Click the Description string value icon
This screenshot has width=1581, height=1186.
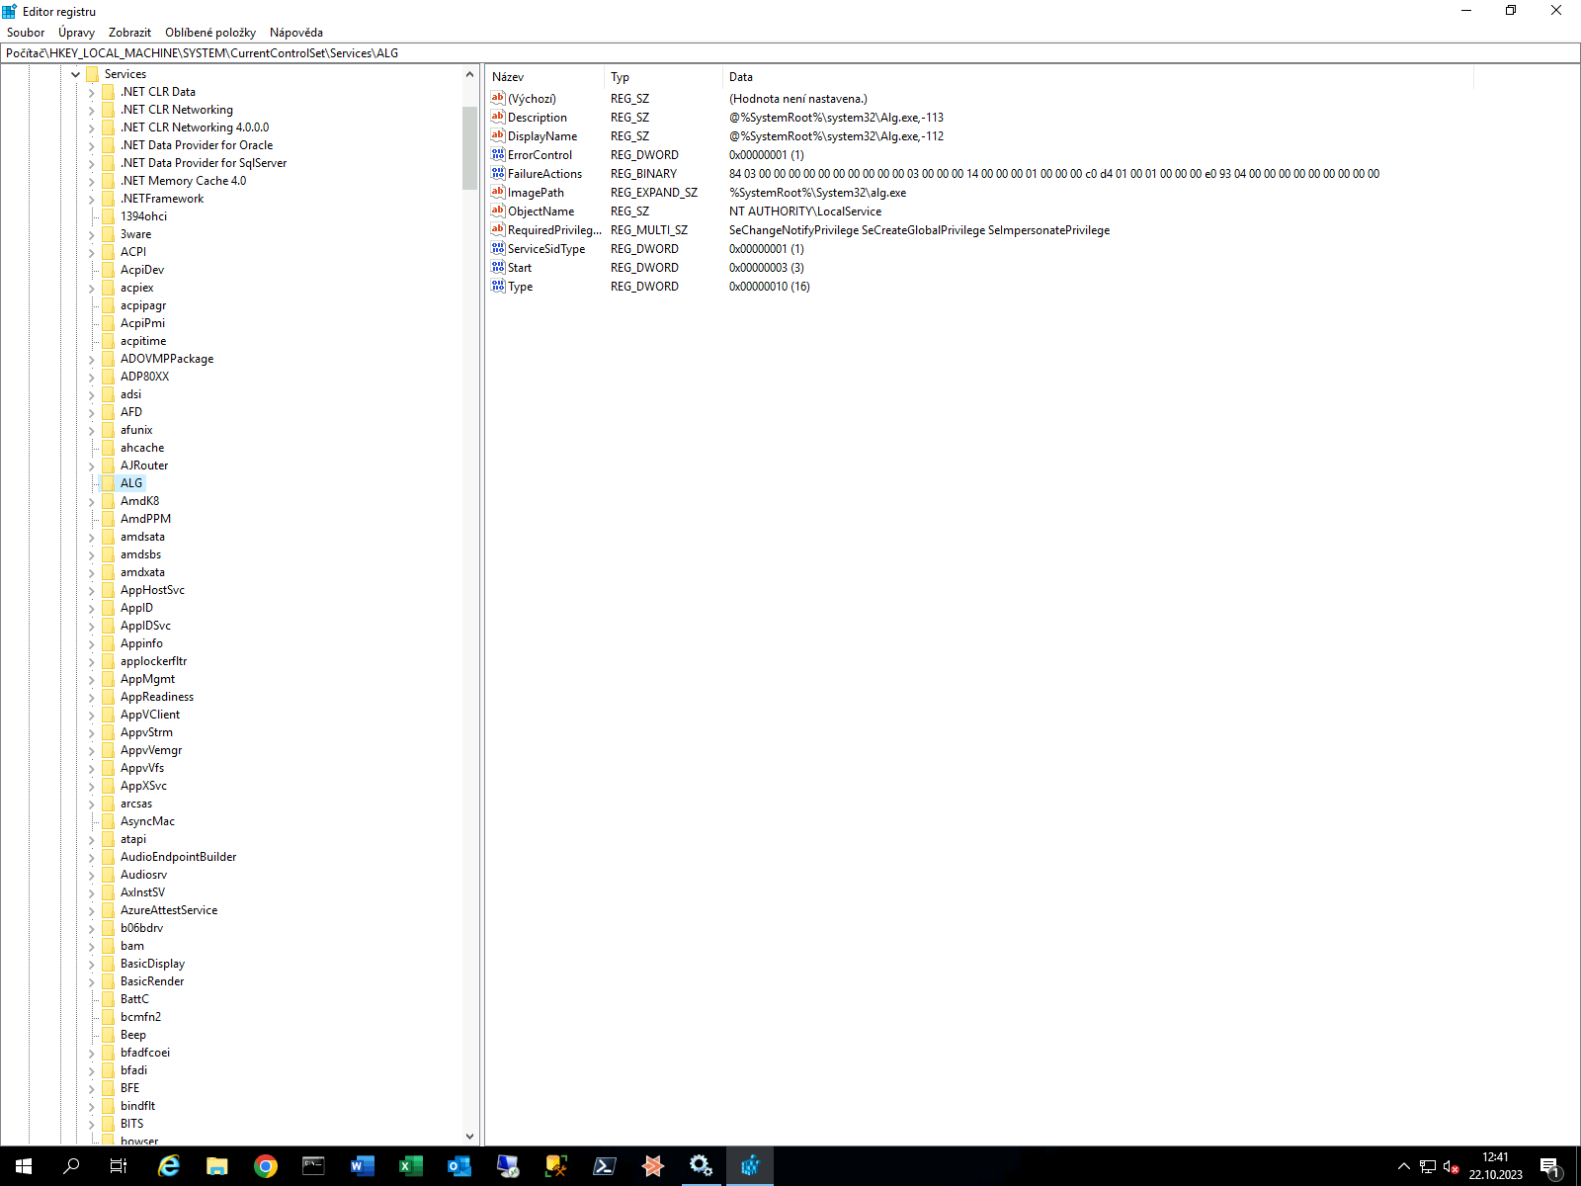tap(498, 118)
